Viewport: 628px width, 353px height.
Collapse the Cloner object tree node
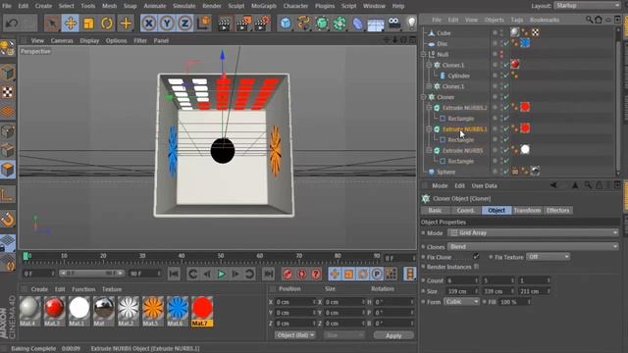coord(424,97)
